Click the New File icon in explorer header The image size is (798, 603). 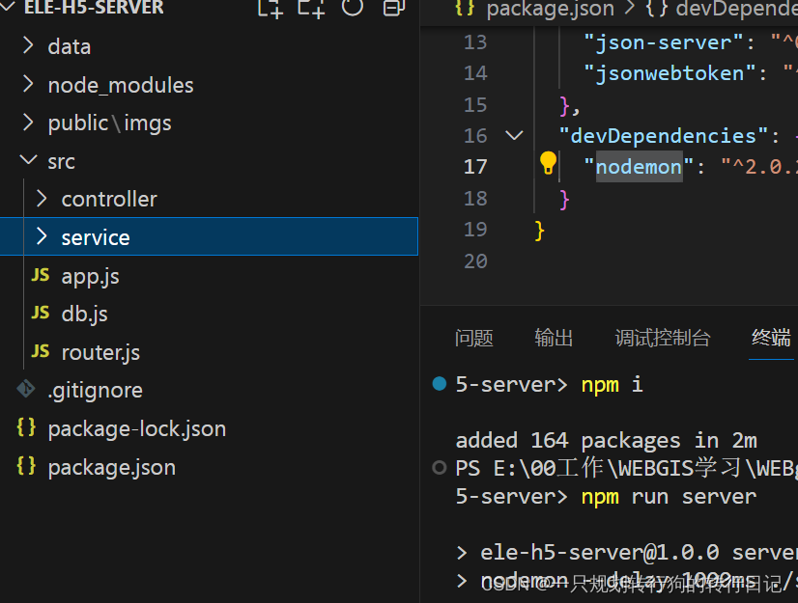click(x=271, y=9)
